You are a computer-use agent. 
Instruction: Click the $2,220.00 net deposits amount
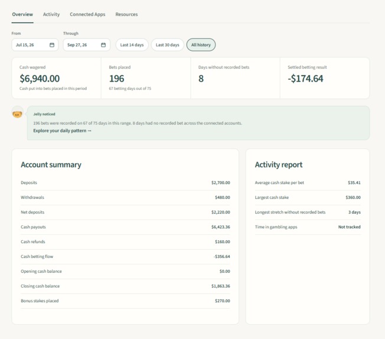pyautogui.click(x=221, y=212)
